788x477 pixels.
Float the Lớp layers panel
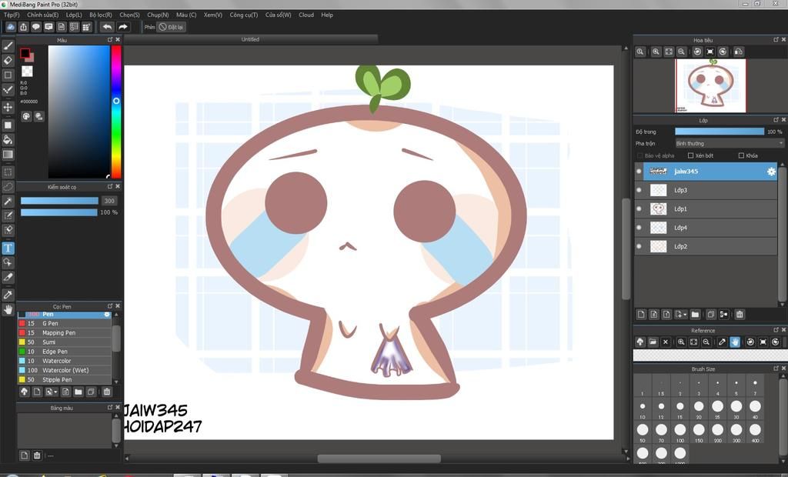coord(776,119)
